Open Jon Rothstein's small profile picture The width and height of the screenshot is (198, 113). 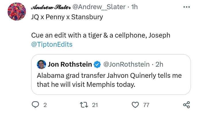(x=41, y=65)
